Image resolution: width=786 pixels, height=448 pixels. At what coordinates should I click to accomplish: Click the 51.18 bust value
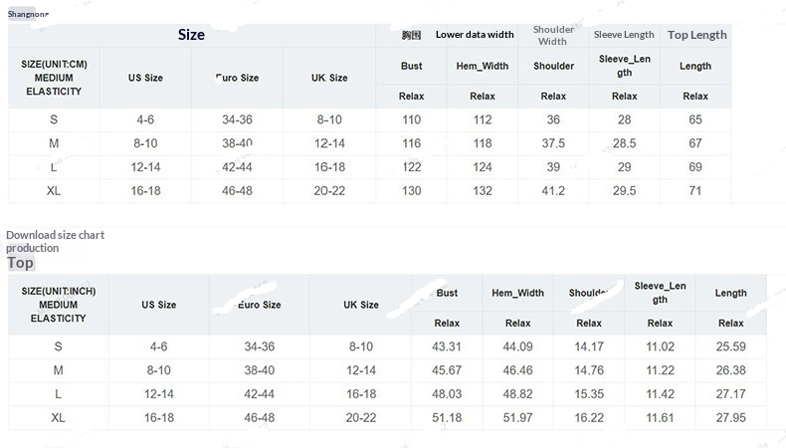coord(447,418)
